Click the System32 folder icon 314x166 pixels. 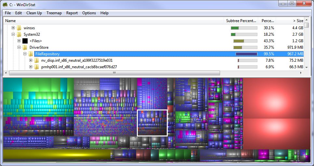[x=19, y=34]
